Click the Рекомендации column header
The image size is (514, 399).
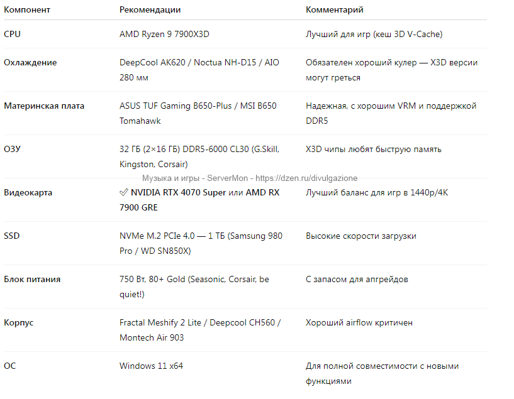pos(150,10)
